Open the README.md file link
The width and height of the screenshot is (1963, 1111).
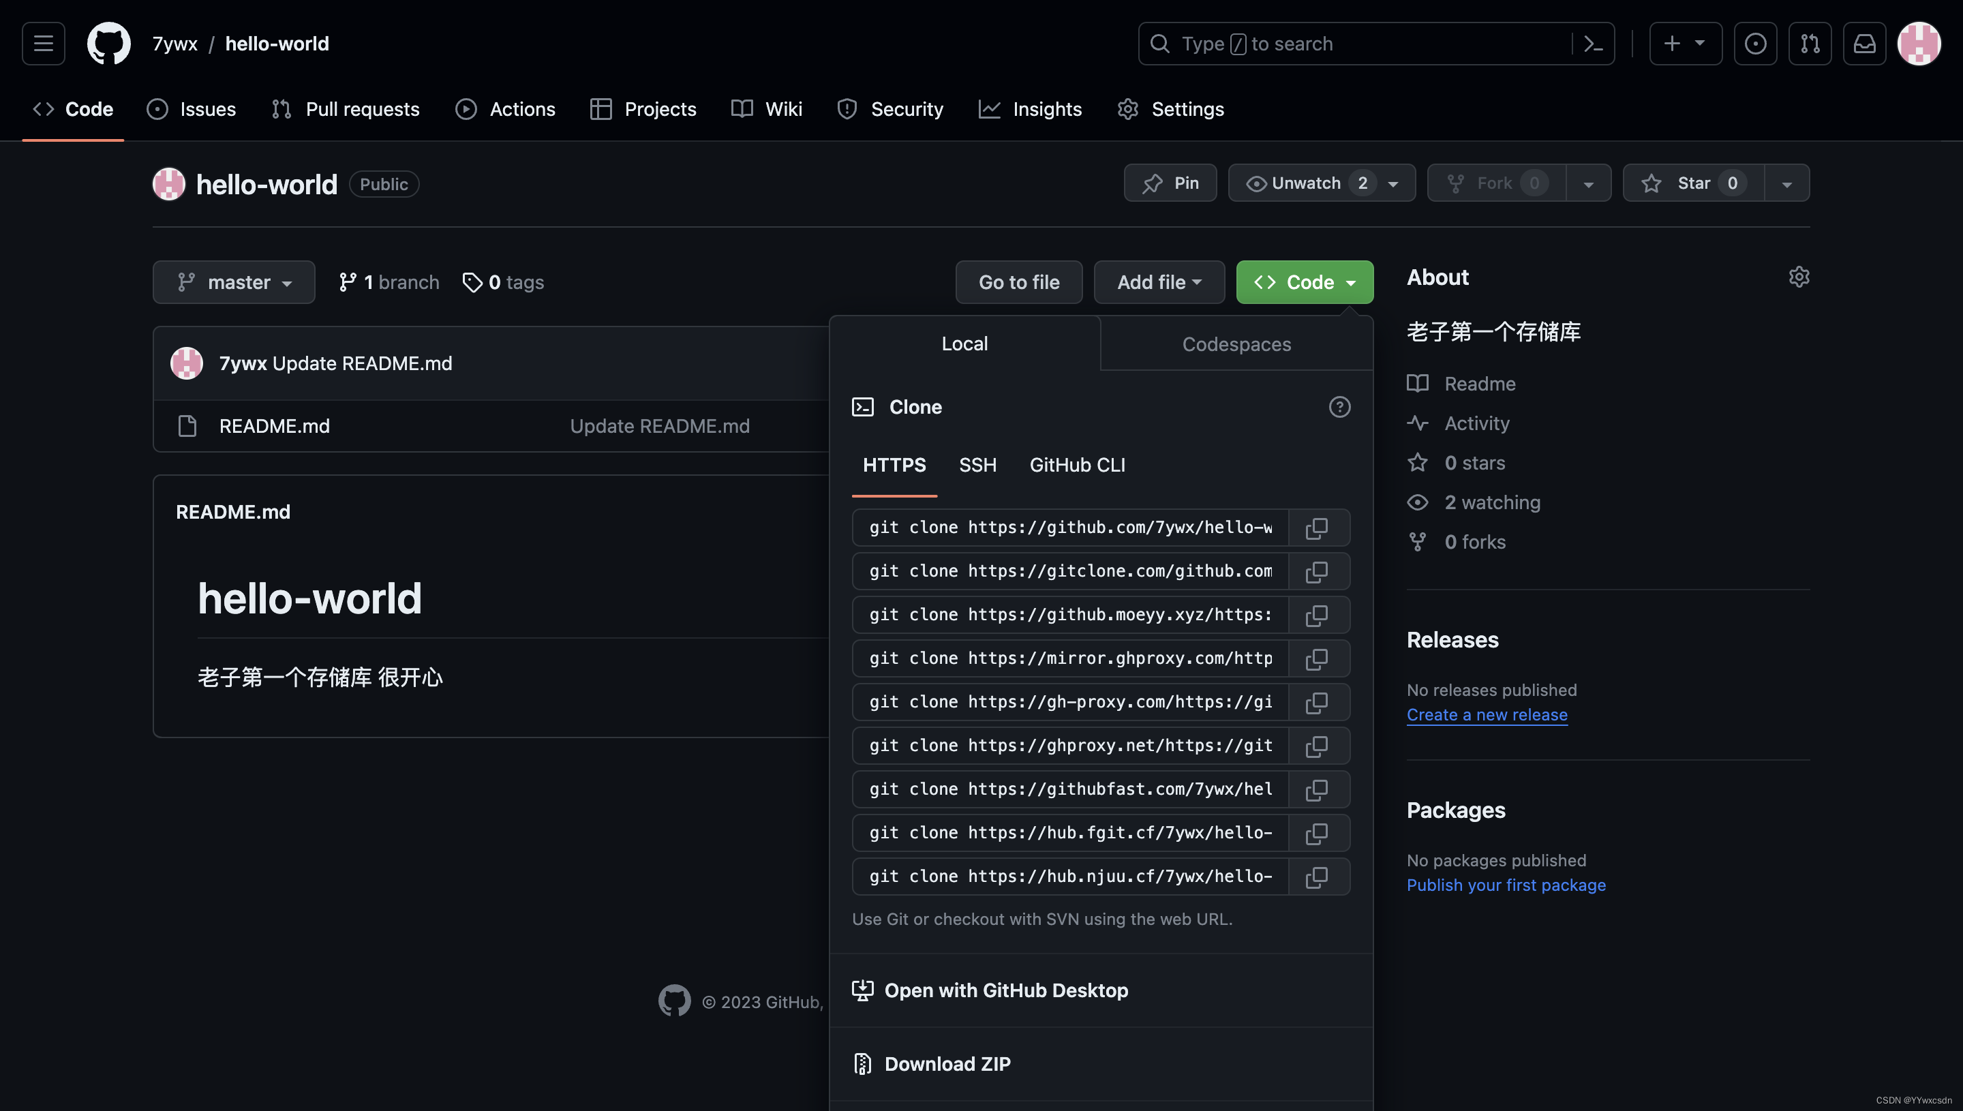[x=274, y=426]
